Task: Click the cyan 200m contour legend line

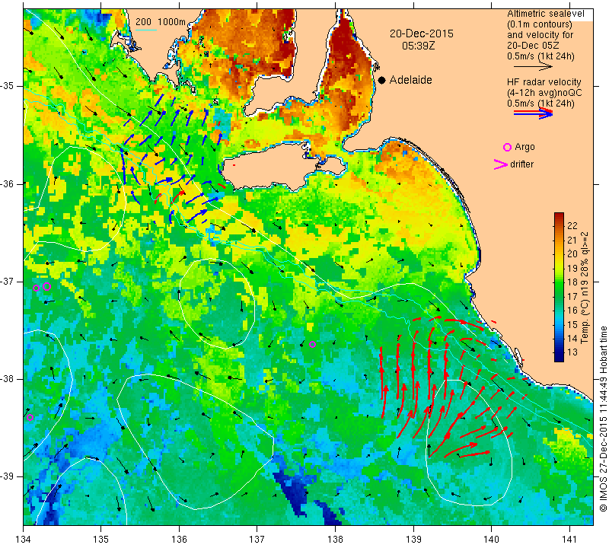Action: pyautogui.click(x=146, y=30)
